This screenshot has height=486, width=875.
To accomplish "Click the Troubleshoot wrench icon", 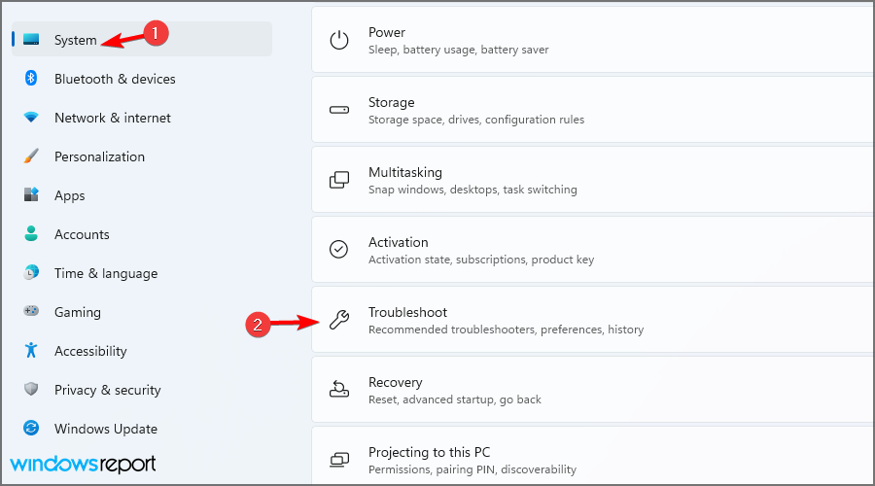I will pyautogui.click(x=339, y=320).
